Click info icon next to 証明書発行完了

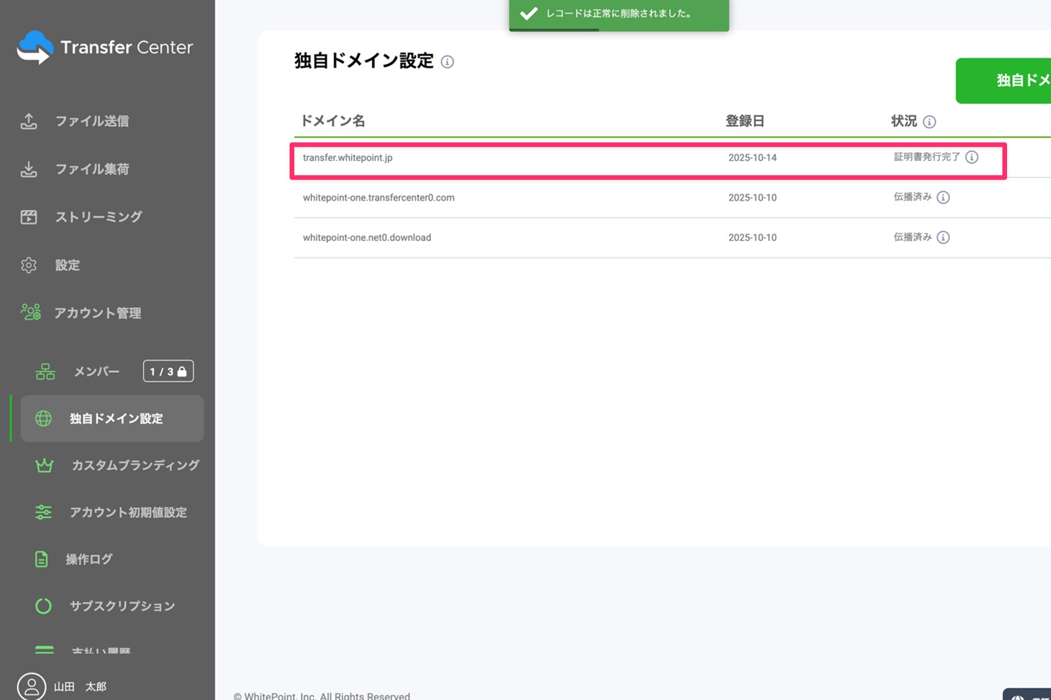(x=972, y=158)
